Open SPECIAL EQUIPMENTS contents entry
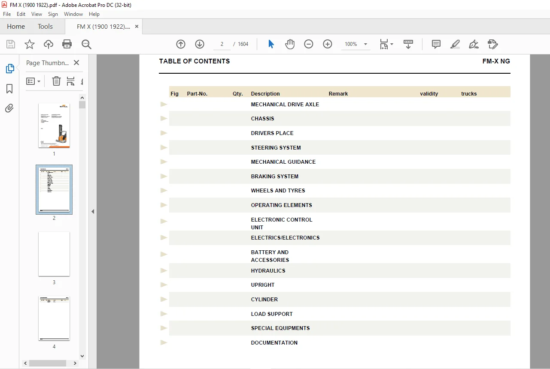The height and width of the screenshot is (369, 550). coord(280,328)
